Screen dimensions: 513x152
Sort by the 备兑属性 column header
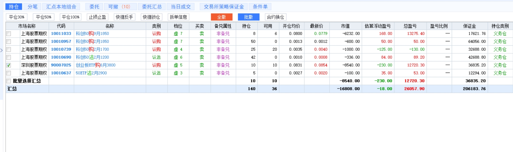pyautogui.click(x=223, y=26)
